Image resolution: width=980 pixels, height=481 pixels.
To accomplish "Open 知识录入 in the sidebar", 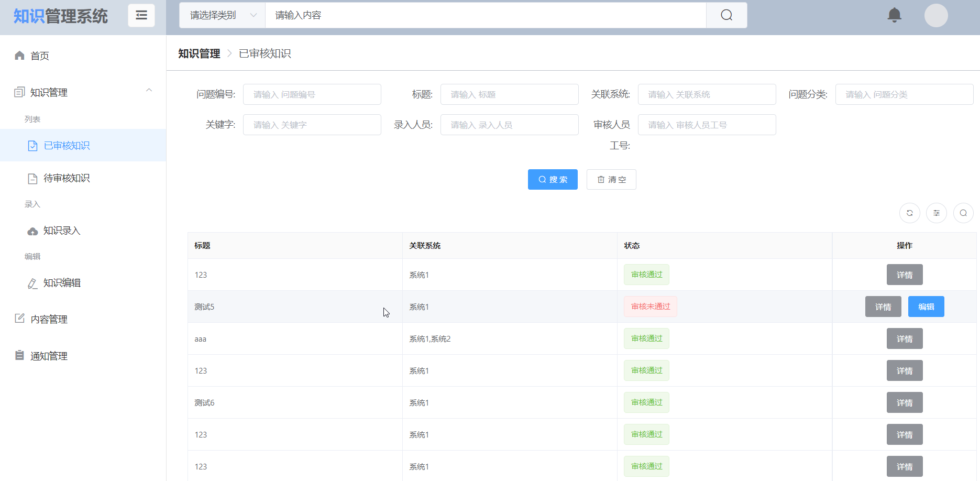I will 83,231.
